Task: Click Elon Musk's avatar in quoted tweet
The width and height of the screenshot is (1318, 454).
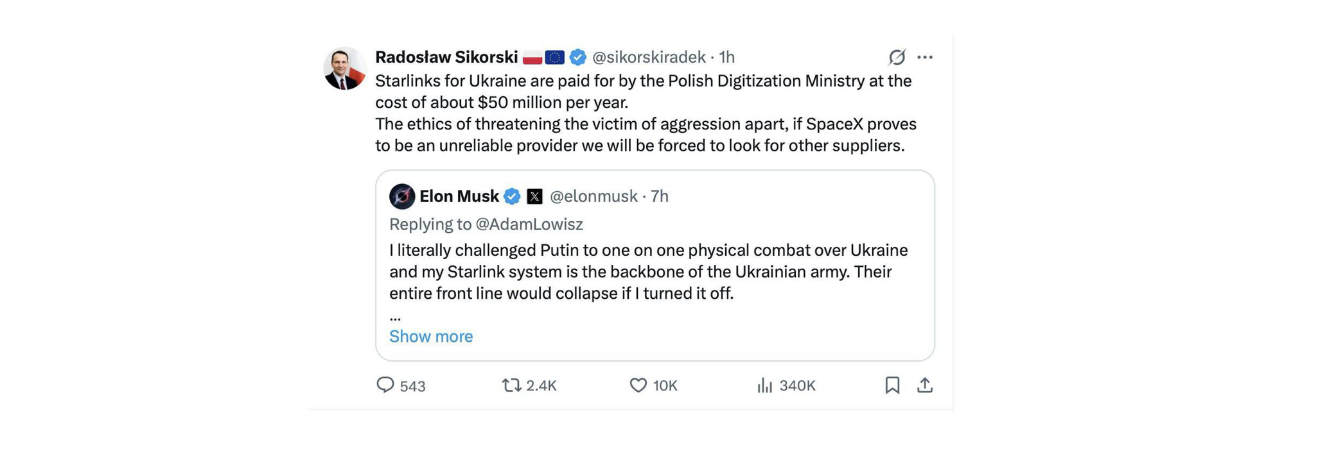Action: (402, 196)
